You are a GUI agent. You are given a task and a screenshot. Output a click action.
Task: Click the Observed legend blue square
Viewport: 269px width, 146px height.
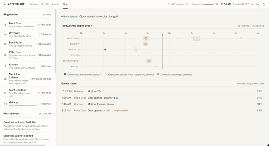click(x=65, y=74)
